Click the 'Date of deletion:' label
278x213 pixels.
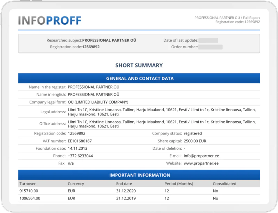pos(167,148)
